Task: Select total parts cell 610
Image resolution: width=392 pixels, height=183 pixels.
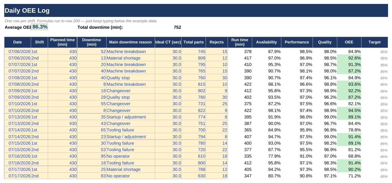Action: (193, 156)
